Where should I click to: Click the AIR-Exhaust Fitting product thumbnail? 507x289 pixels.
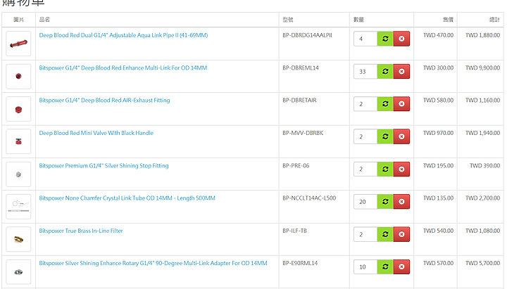coord(18,109)
